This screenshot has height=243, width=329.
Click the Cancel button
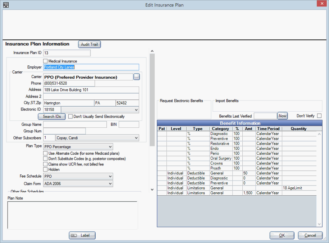[310, 235]
